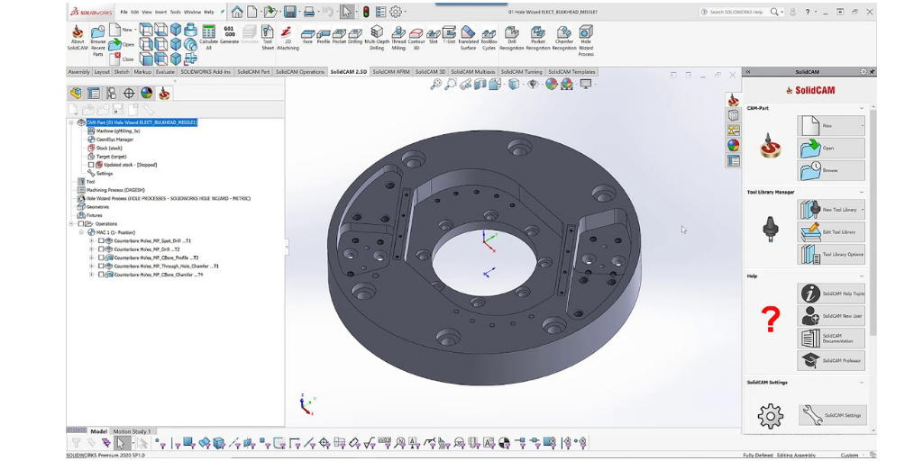This screenshot has width=923, height=461.
Task: Open SolidCAM Help Topics
Action: tap(831, 294)
